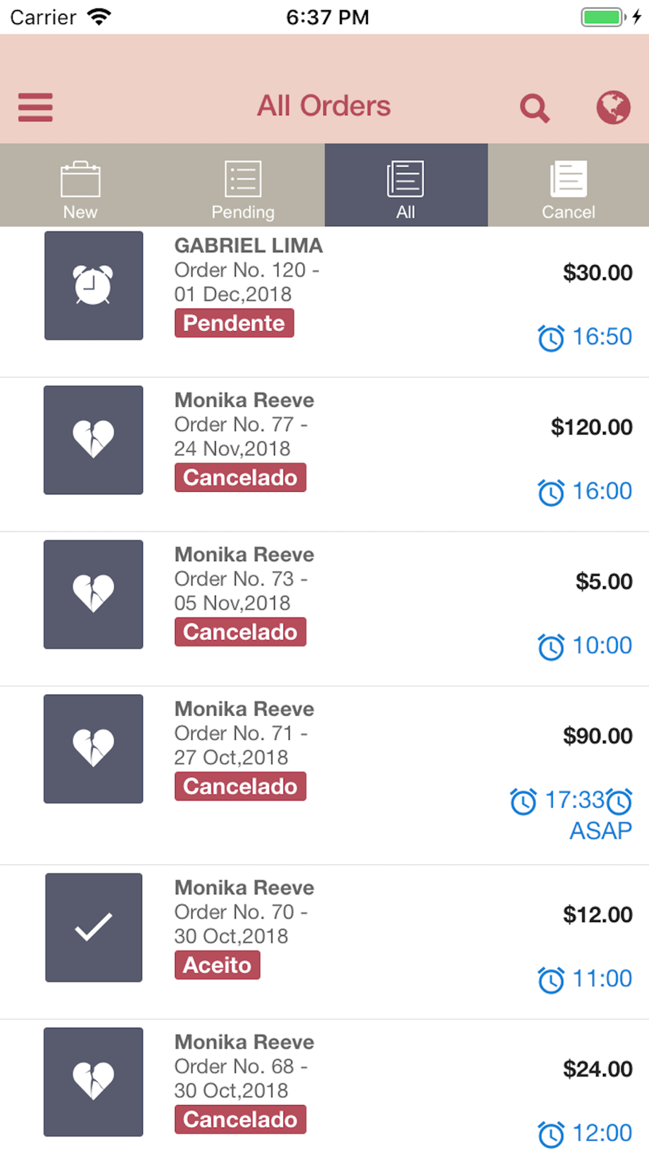
Task: Tap the search magnifier icon
Action: [535, 108]
